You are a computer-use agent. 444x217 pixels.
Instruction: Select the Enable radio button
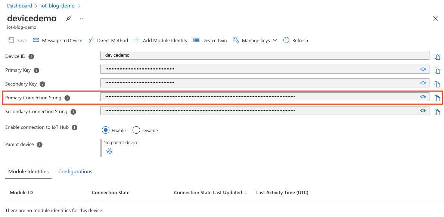105,130
